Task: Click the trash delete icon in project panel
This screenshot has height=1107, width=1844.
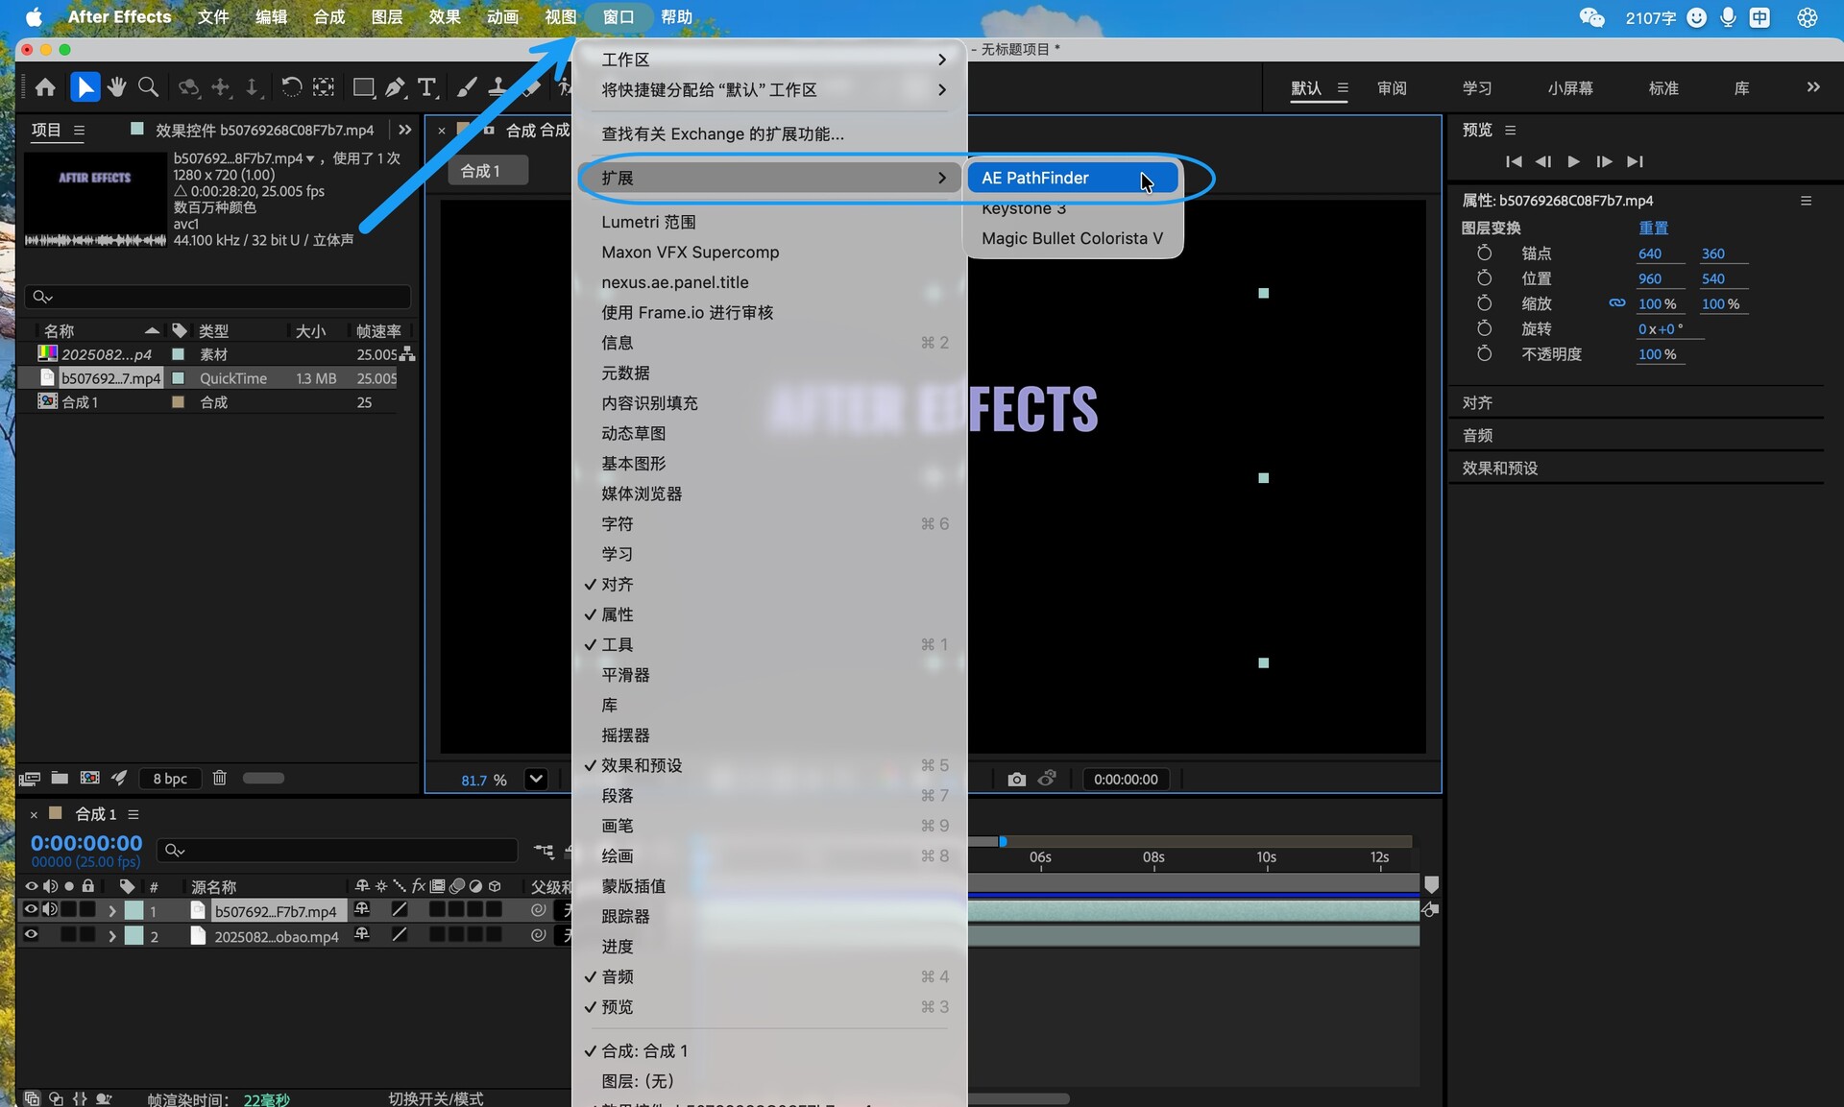Action: pos(219,778)
